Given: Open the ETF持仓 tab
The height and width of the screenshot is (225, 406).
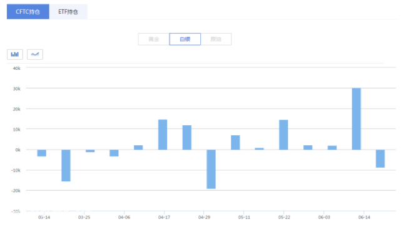Looking at the screenshot, I should (x=68, y=12).
